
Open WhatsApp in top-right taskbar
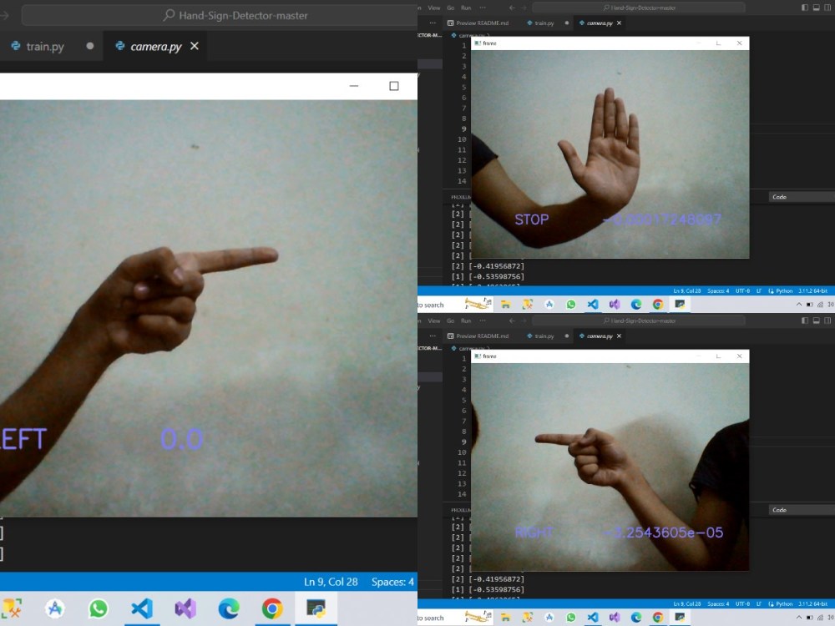click(571, 305)
